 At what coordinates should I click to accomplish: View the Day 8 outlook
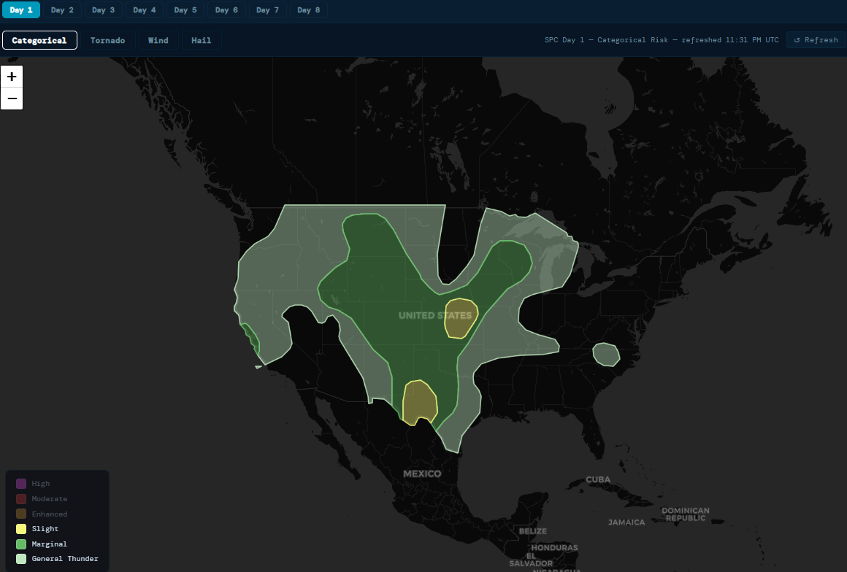pyautogui.click(x=309, y=9)
